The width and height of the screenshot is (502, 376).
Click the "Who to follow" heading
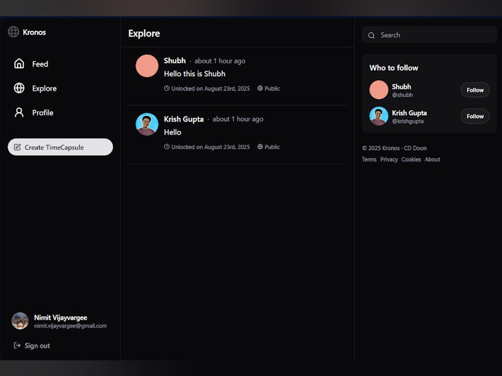(394, 68)
